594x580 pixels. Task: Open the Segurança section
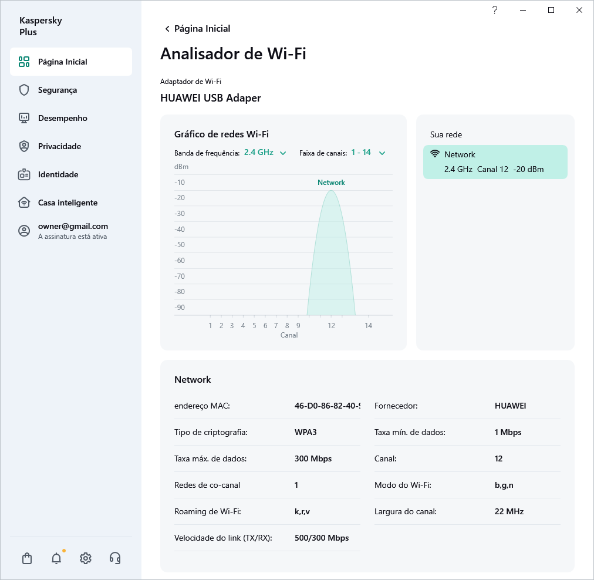tap(57, 90)
